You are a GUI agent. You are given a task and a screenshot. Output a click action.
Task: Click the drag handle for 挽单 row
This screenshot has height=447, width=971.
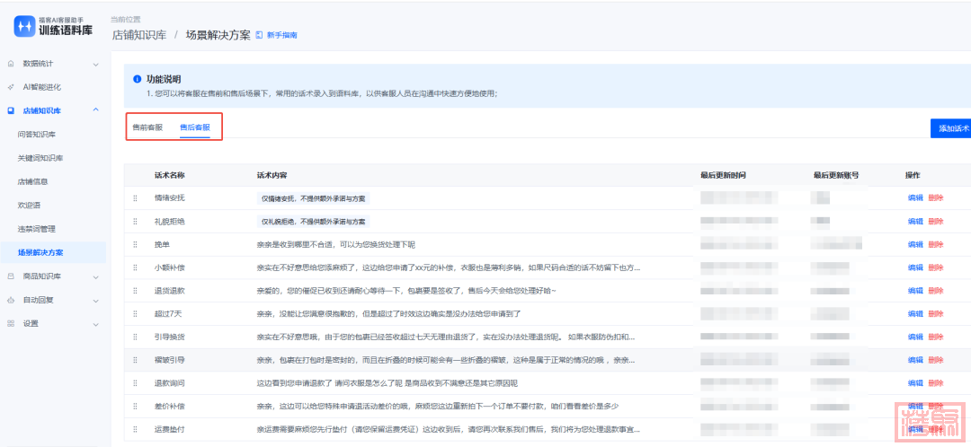[x=136, y=244]
